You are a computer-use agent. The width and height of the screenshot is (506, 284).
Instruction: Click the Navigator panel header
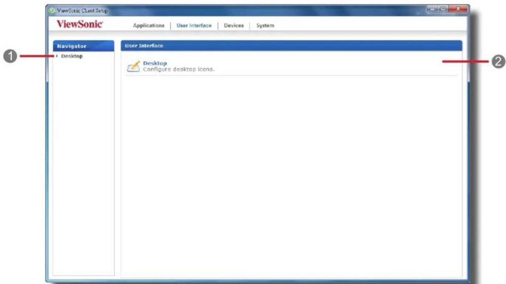(83, 46)
